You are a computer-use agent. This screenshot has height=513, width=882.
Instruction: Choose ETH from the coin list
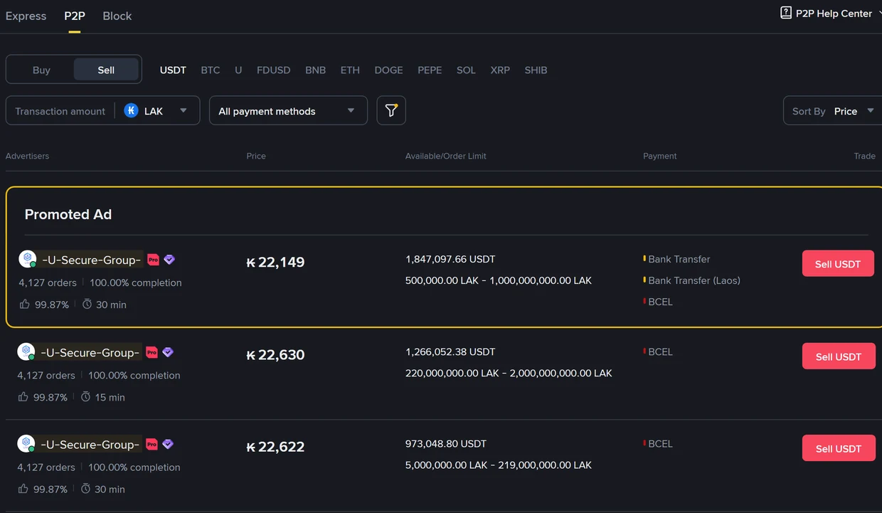350,70
